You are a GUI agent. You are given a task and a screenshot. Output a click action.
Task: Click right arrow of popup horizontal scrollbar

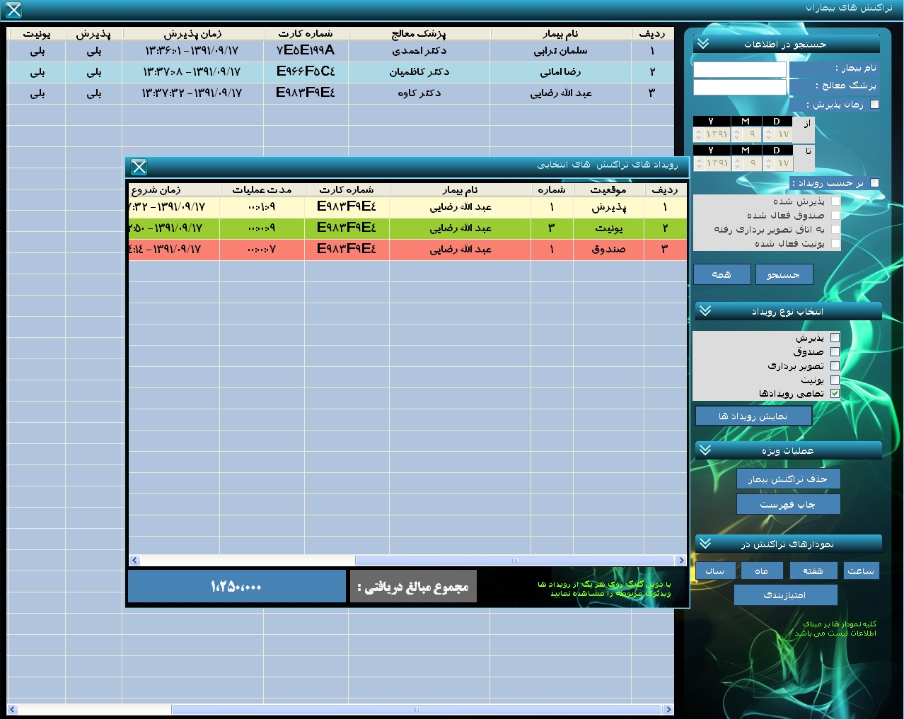(680, 561)
